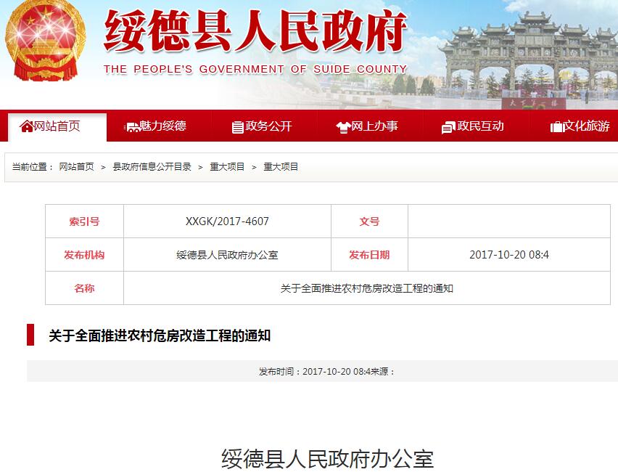Click the 发布机构 label cell

coord(84,255)
